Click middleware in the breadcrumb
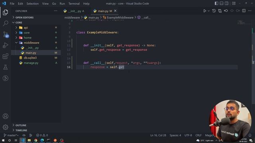Image resolution: width=255 pixels, height=143 pixels. tap(72, 17)
